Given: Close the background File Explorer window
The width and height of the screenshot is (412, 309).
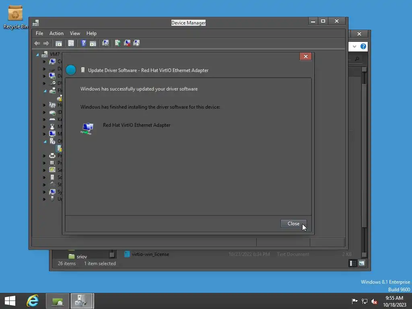Looking at the screenshot, I should tap(359, 34).
